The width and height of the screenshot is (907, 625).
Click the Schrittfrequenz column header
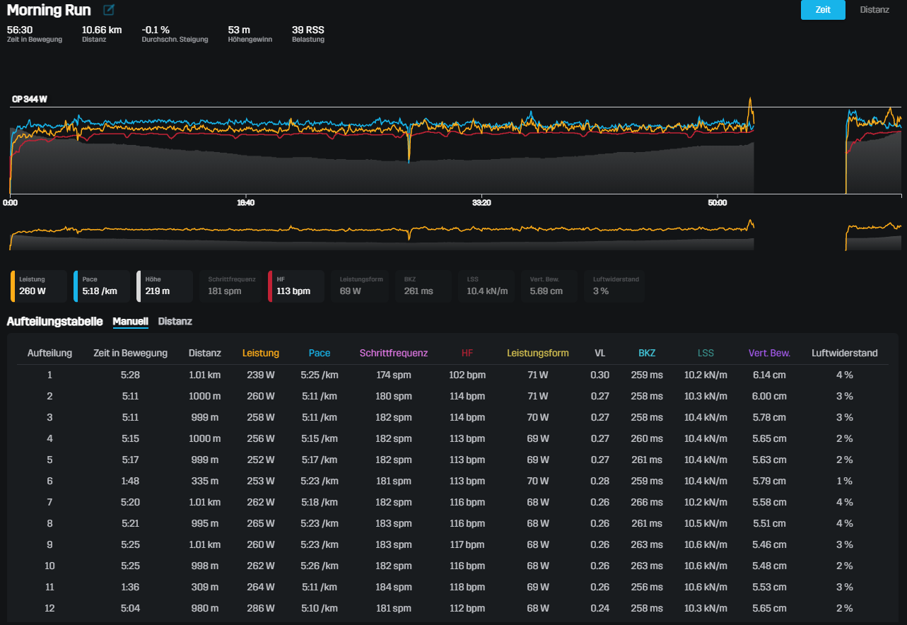393,353
